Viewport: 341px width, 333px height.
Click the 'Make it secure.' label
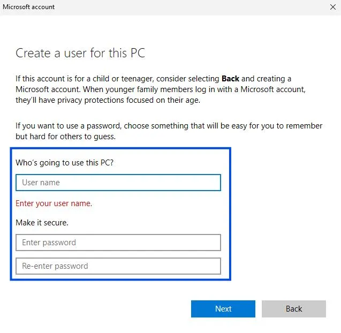coord(42,222)
